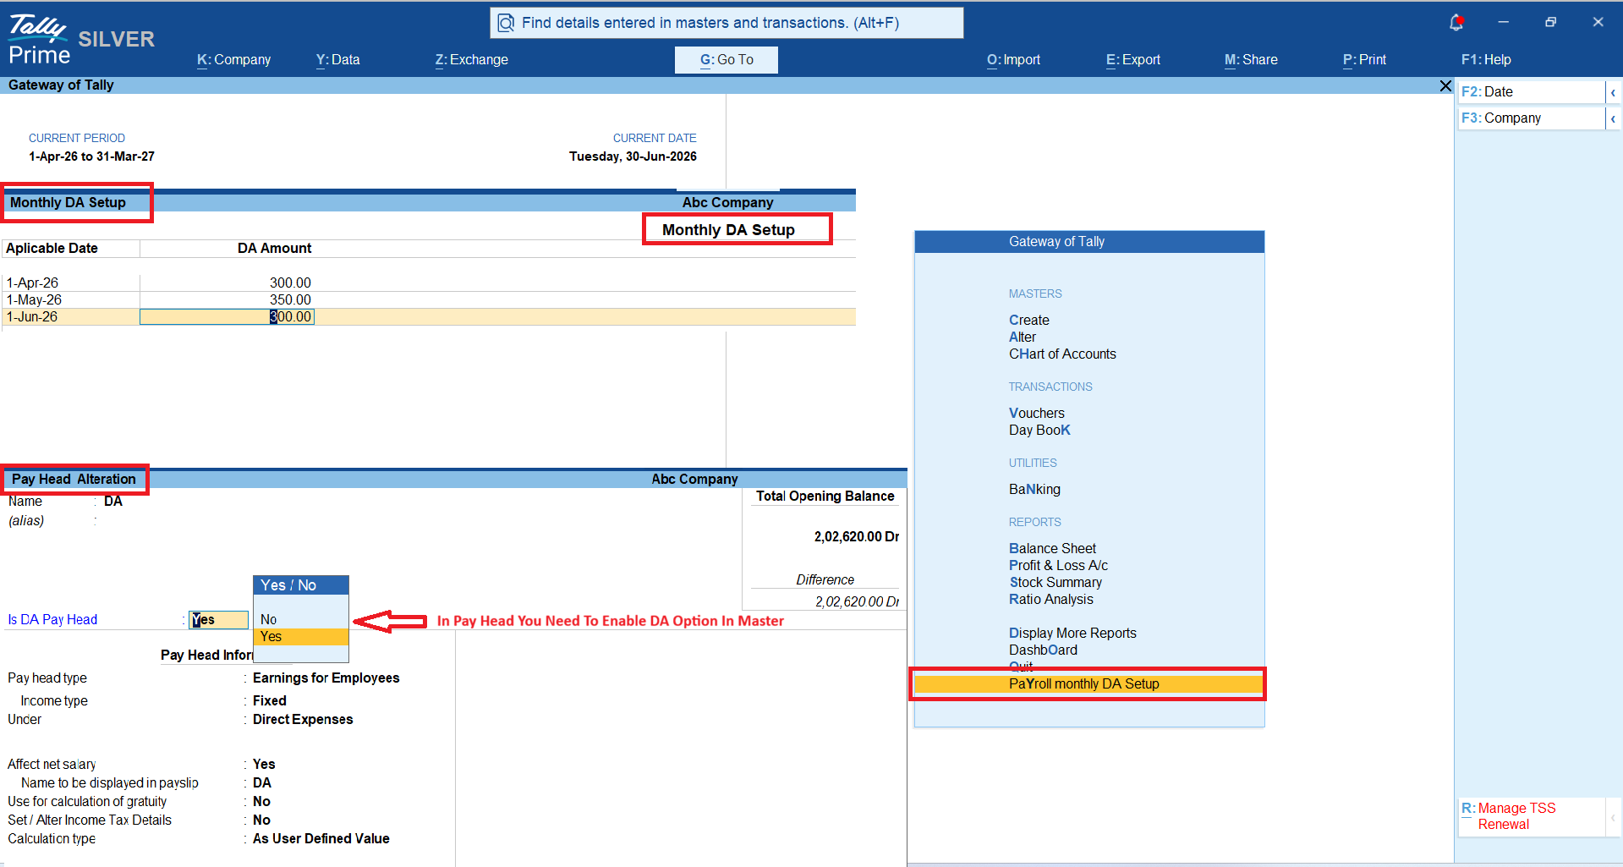This screenshot has height=867, width=1623.
Task: Expand the F2: Date chevron
Action: (x=1613, y=92)
